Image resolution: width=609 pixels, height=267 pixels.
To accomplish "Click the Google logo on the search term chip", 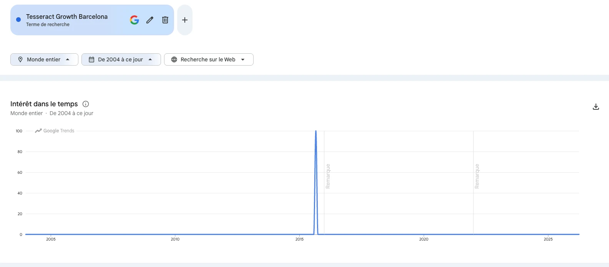I will (x=134, y=20).
